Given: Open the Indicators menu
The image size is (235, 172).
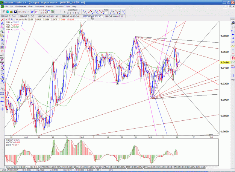Looking at the screenshot, I should (x=39, y=6).
